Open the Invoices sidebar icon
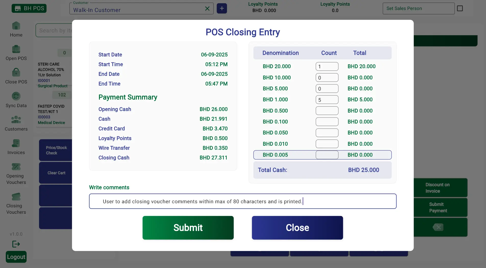The width and height of the screenshot is (486, 268). [x=16, y=143]
